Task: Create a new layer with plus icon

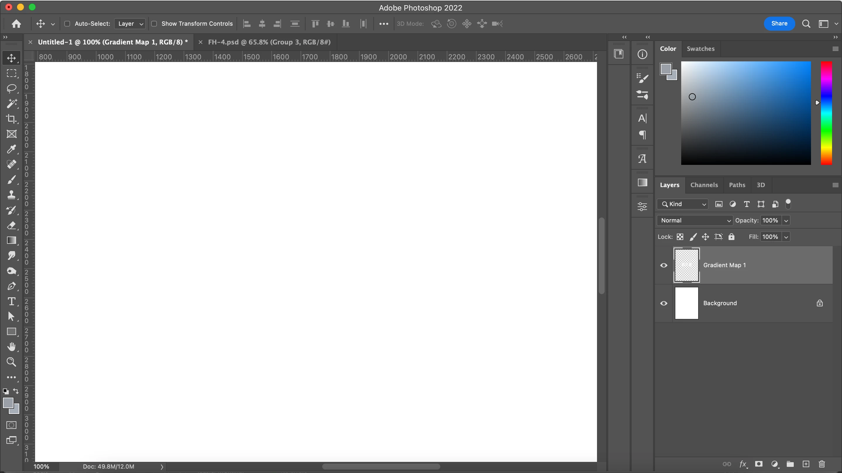Action: point(806,464)
